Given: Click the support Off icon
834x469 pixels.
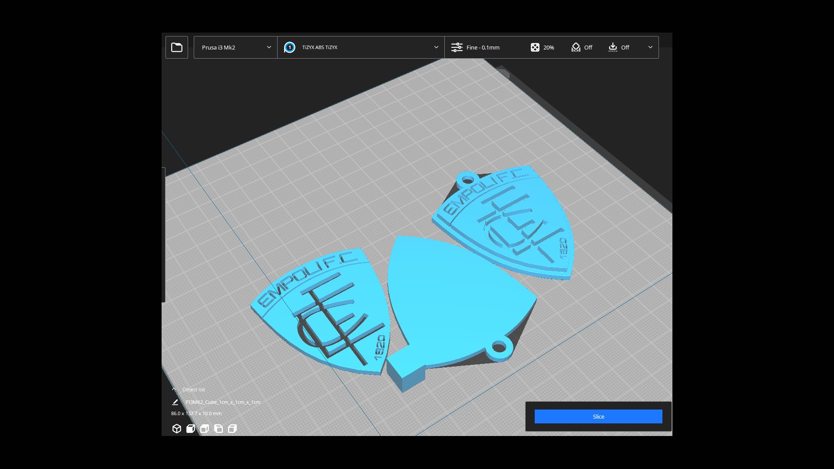Looking at the screenshot, I should point(576,47).
